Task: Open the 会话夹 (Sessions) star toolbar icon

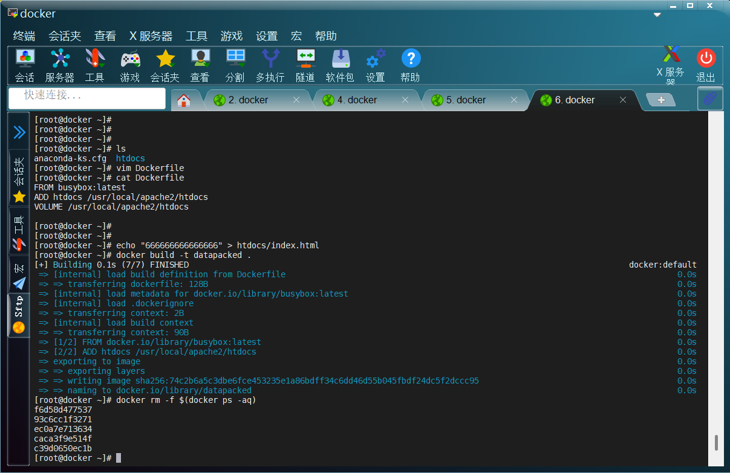Action: pyautogui.click(x=165, y=65)
